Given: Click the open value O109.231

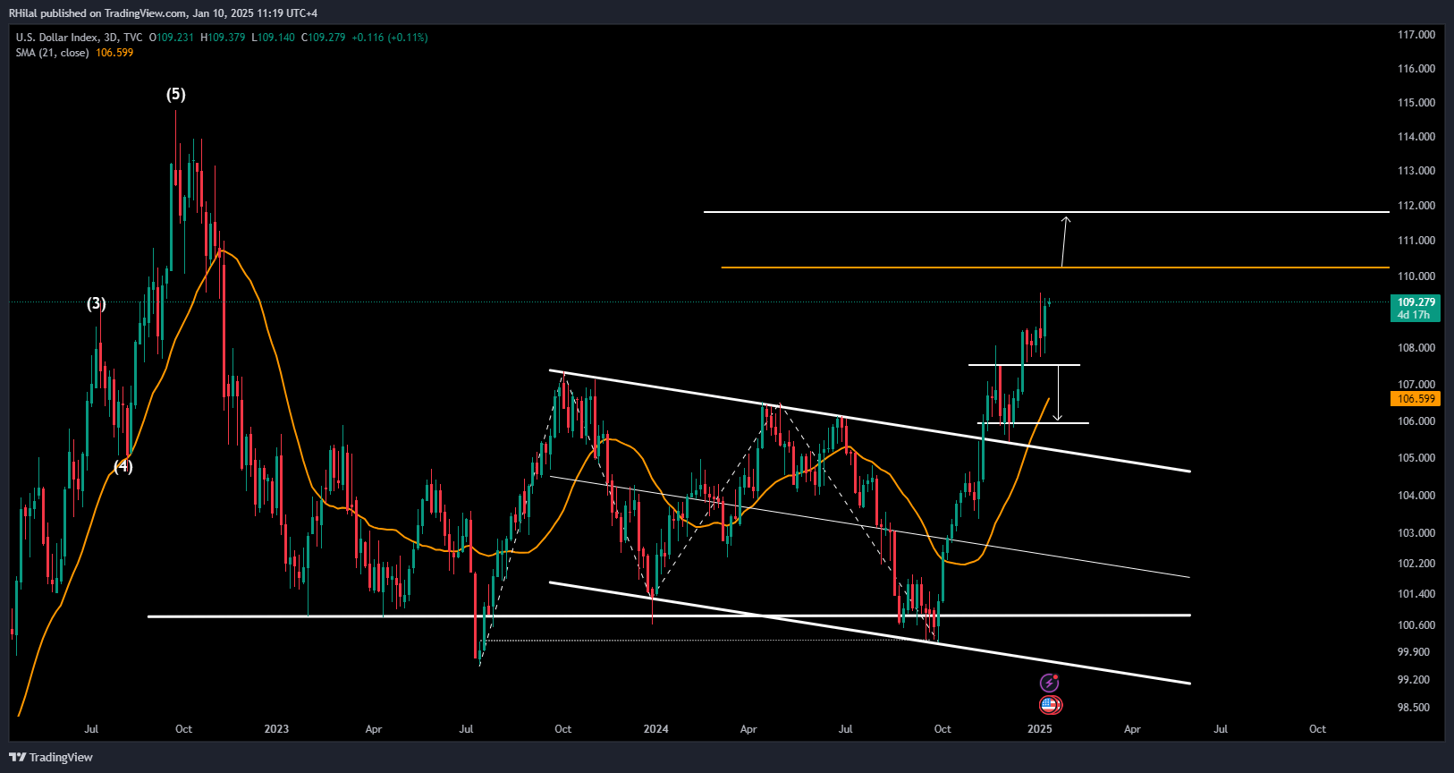Looking at the screenshot, I should 172,38.
